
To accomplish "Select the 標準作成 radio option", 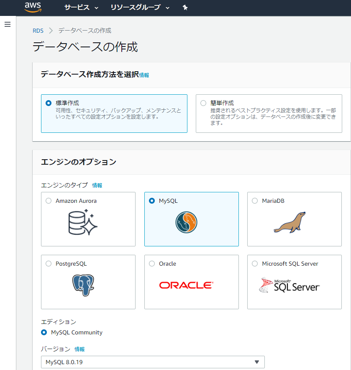I will tap(49, 103).
